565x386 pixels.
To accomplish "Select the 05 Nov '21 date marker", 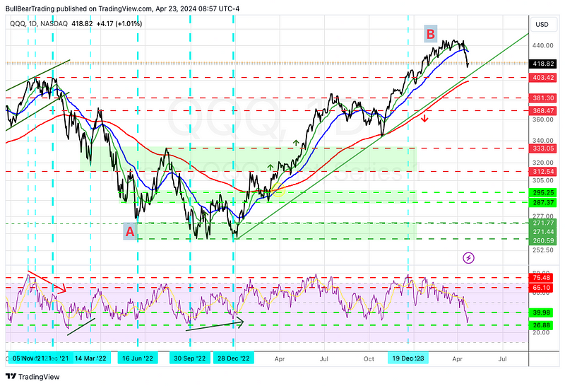I will [x=30, y=358].
